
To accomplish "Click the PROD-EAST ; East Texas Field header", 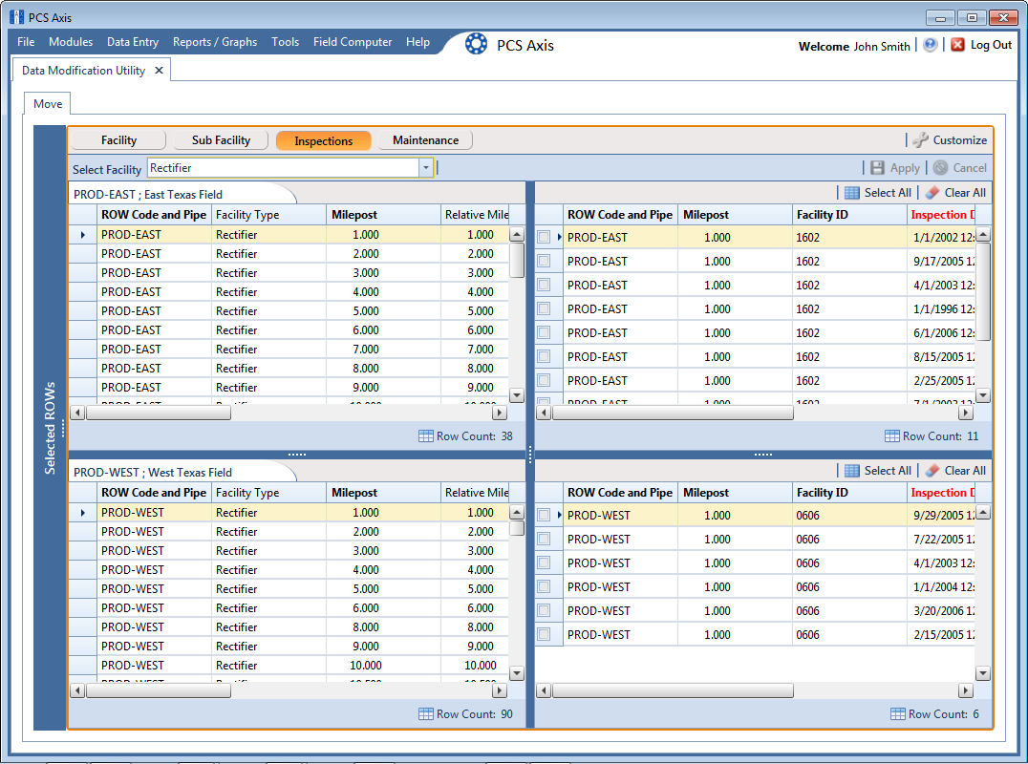I will pos(148,195).
